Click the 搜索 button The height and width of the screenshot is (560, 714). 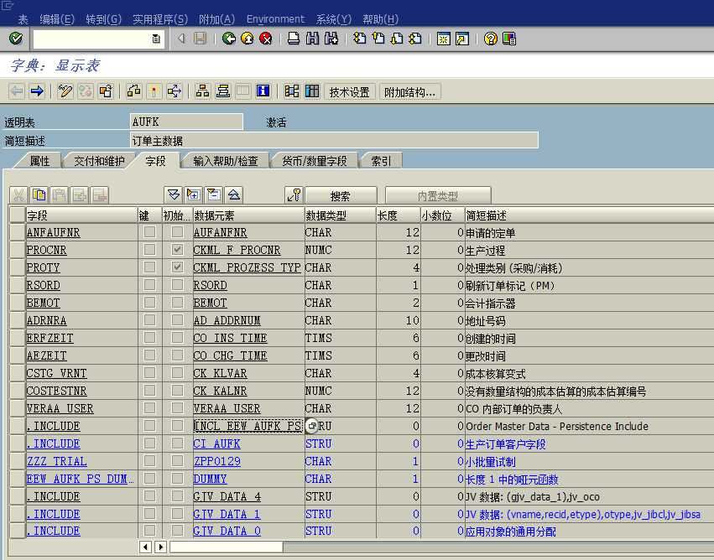[341, 195]
